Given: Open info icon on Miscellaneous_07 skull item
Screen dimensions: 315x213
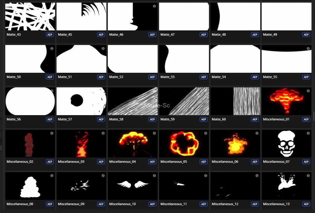Looking at the screenshot, I should pos(308,133).
